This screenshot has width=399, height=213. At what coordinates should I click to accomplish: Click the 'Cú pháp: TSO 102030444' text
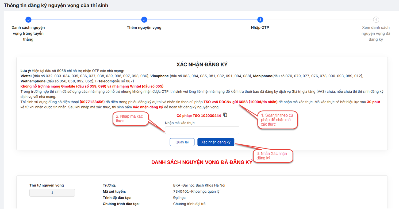(199, 116)
